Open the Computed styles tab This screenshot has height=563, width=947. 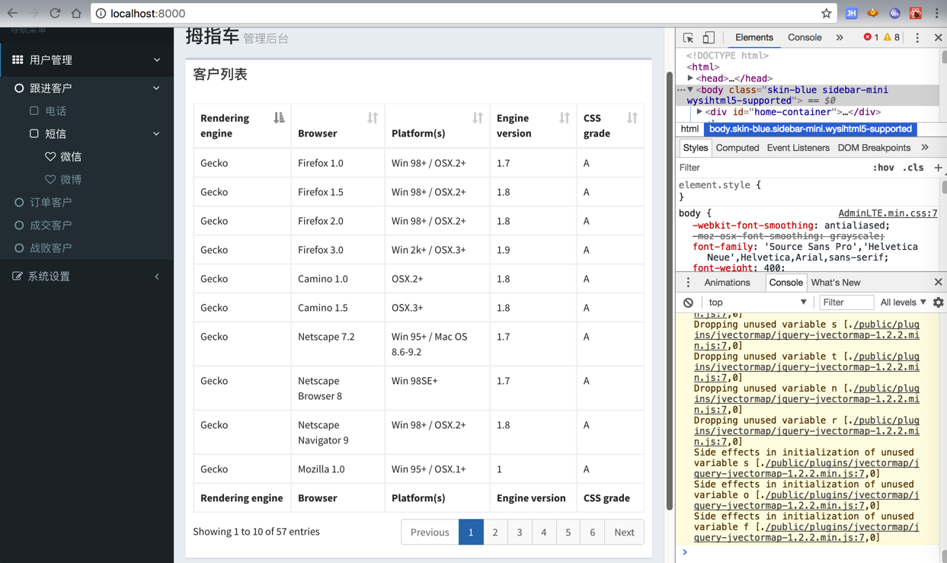click(x=737, y=148)
